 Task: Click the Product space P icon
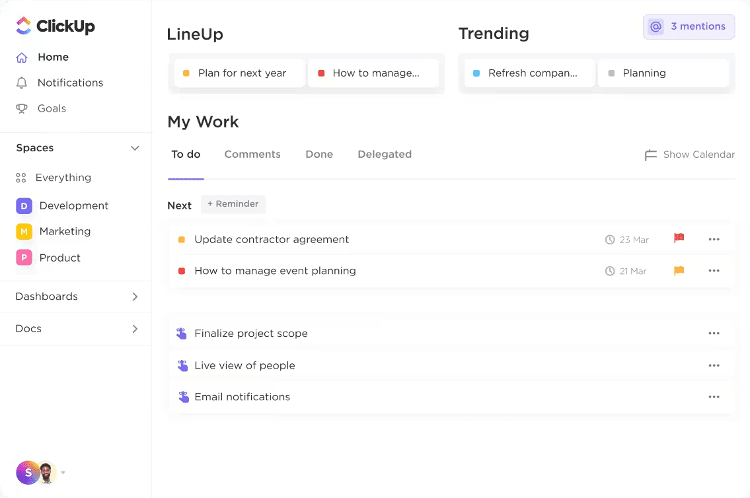tap(24, 258)
